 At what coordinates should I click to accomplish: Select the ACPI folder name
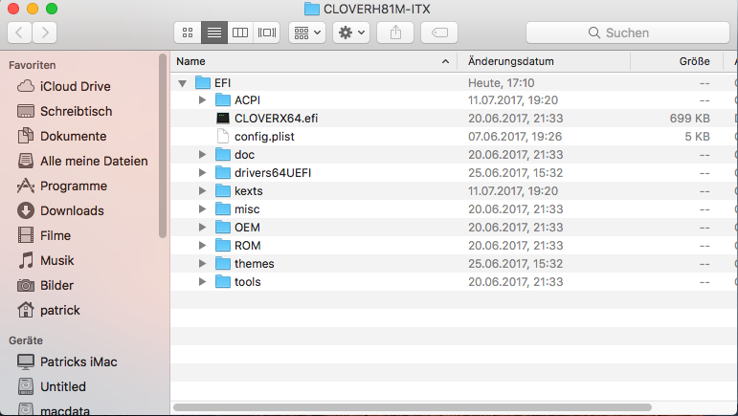tap(248, 100)
